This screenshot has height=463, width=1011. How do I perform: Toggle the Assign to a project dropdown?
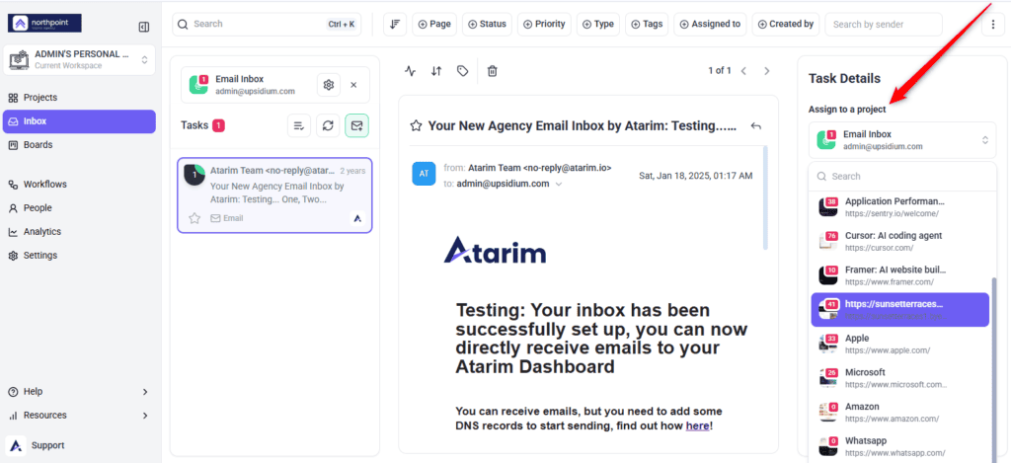[x=902, y=140]
